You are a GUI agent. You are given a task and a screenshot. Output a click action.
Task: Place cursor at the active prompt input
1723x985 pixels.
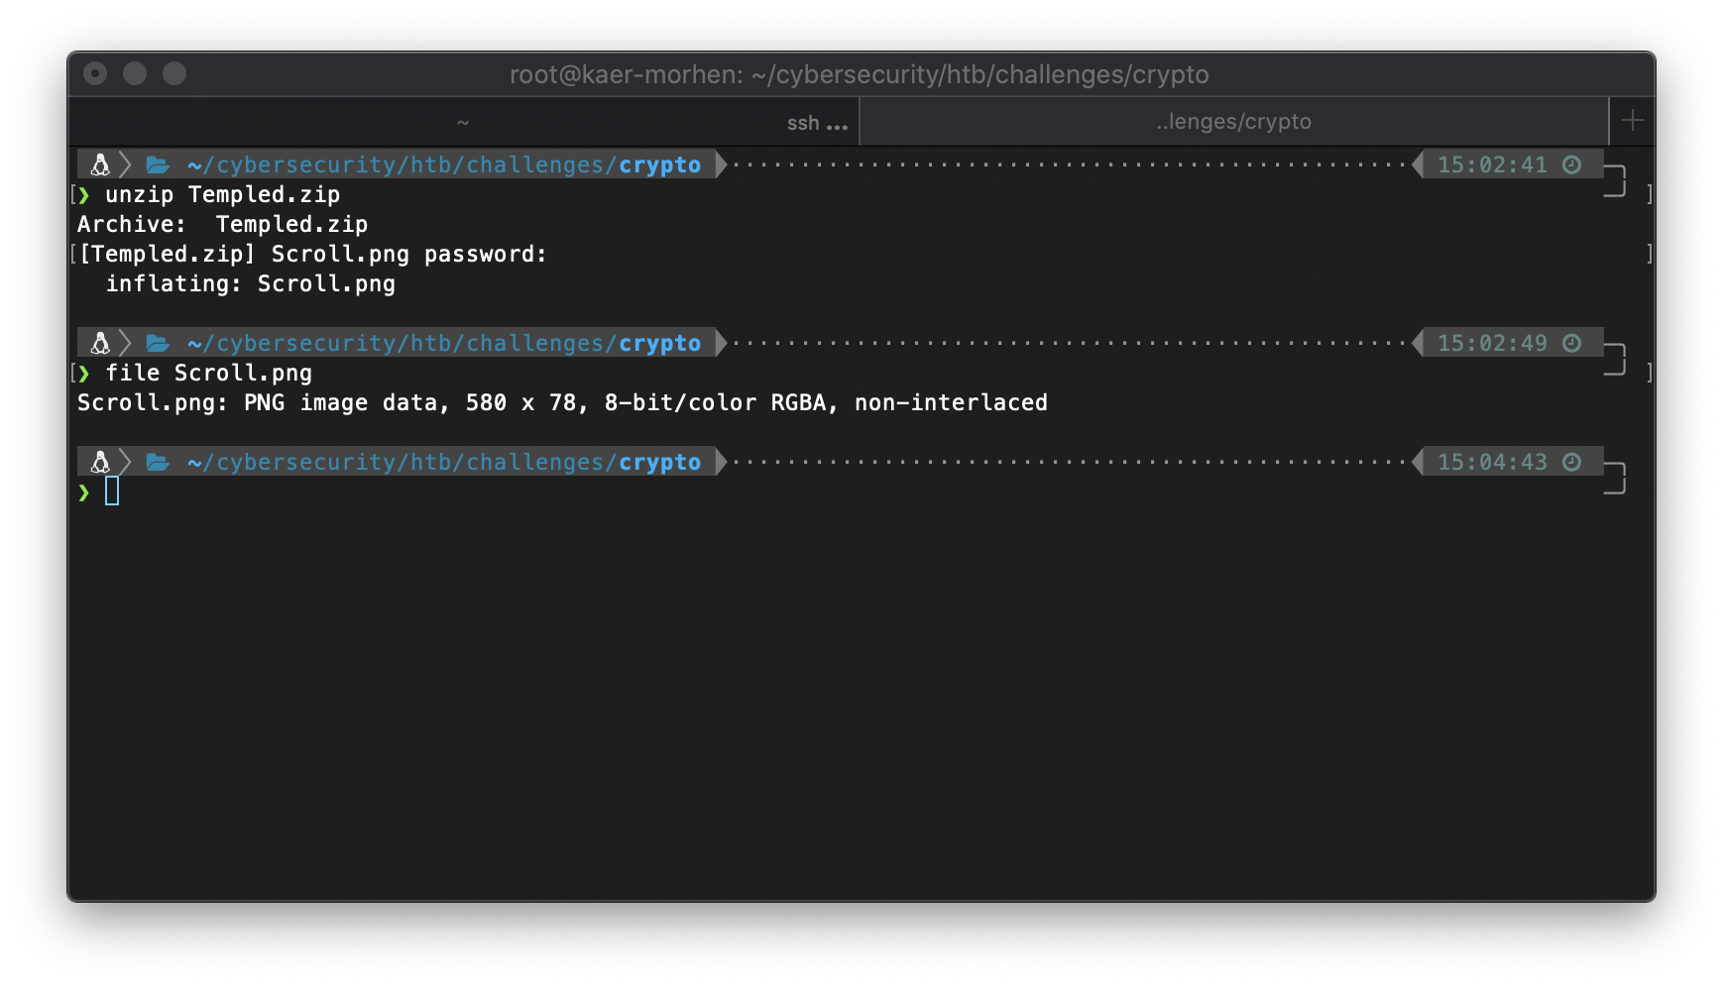click(112, 491)
